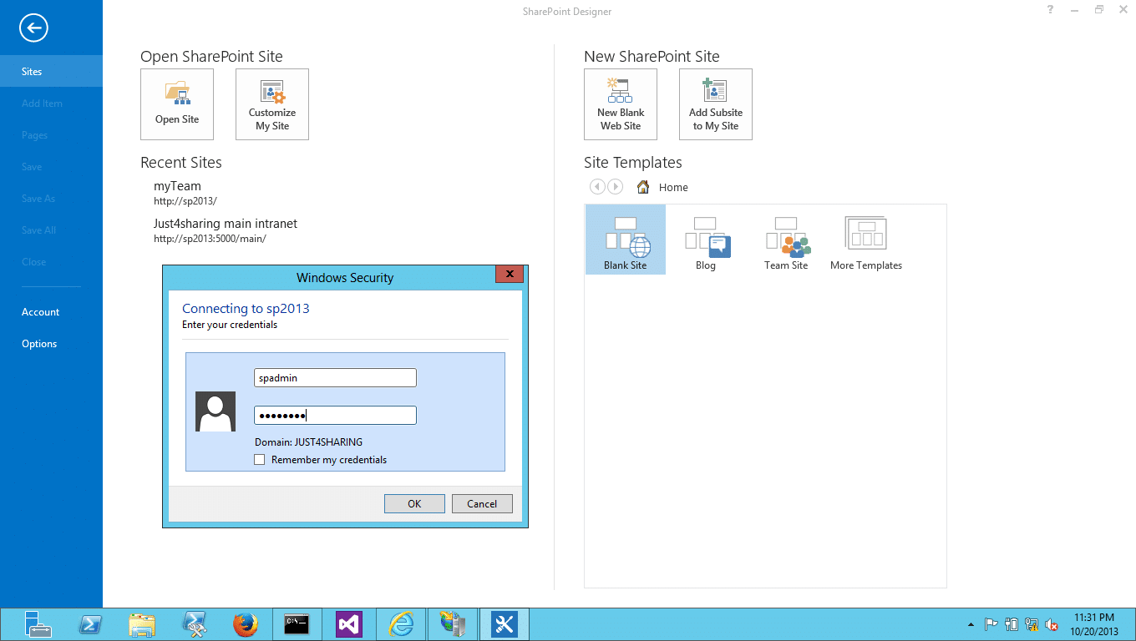Click the Action Center flag icon
1136x641 pixels.
(991, 624)
